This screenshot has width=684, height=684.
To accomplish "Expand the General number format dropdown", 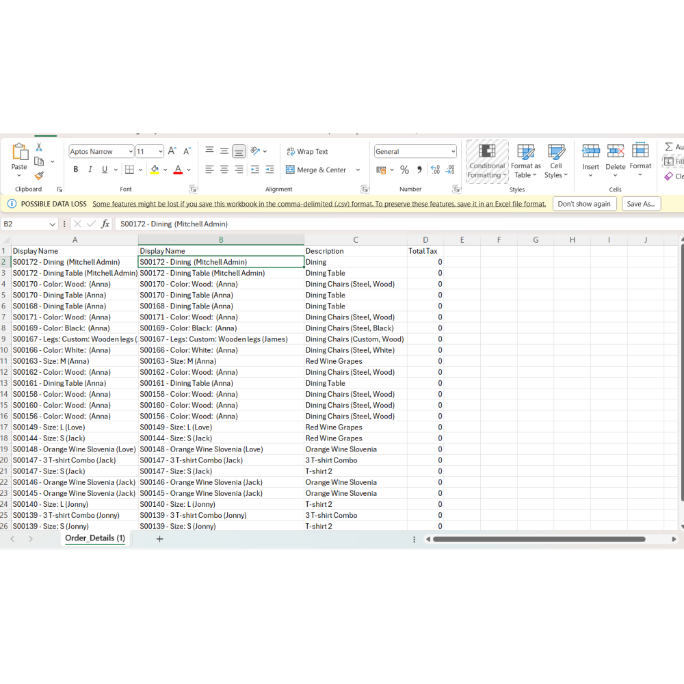I will (453, 152).
